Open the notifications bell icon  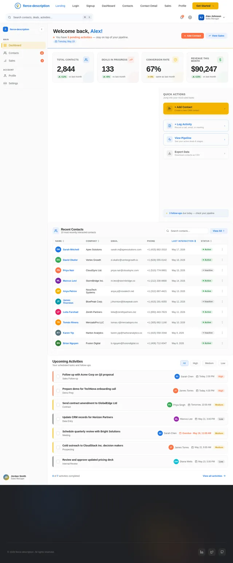[182, 17]
